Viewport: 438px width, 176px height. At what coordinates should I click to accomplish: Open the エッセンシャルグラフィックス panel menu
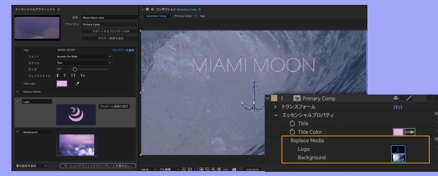coord(59,9)
